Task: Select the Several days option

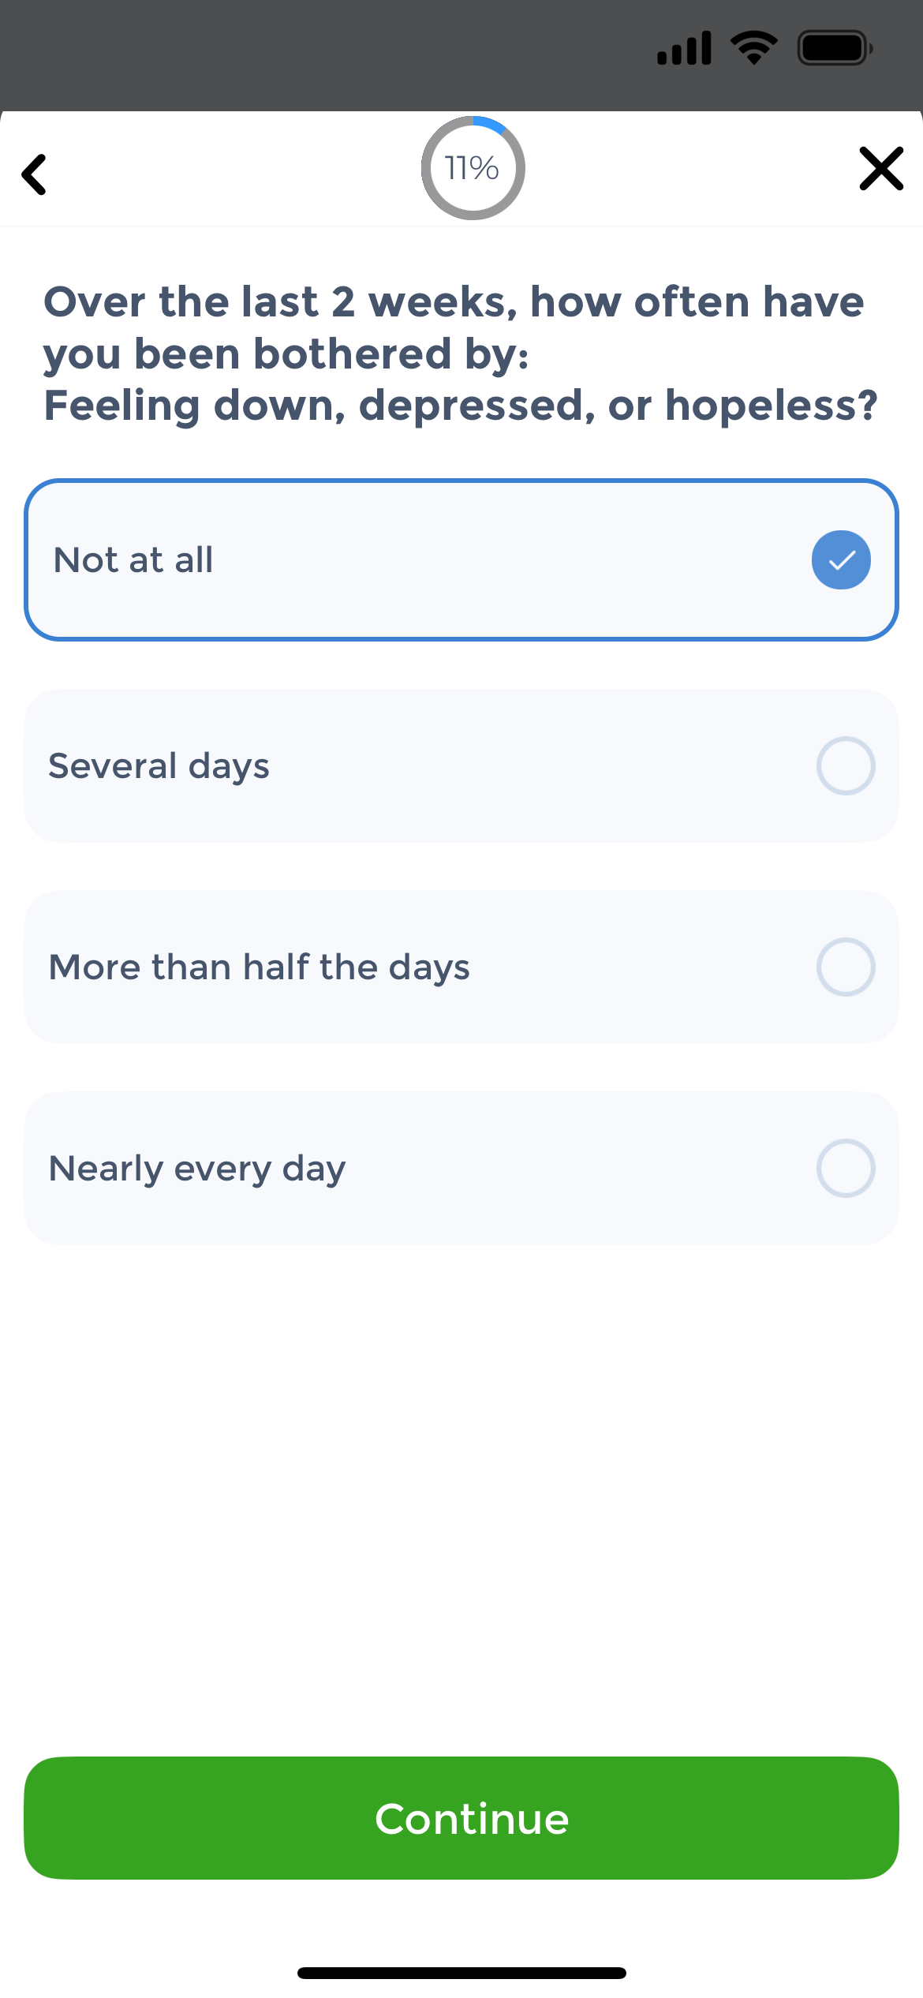Action: [x=461, y=765]
